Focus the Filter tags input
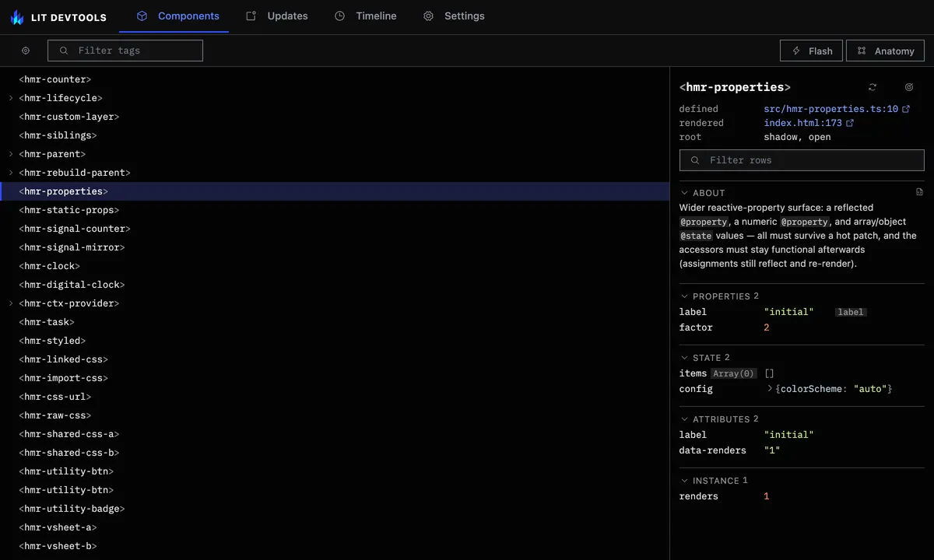 click(x=125, y=51)
